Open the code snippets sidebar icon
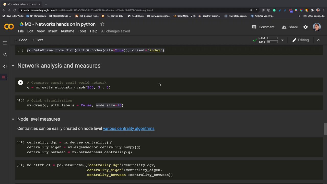The width and height of the screenshot is (327, 184). coord(5,66)
